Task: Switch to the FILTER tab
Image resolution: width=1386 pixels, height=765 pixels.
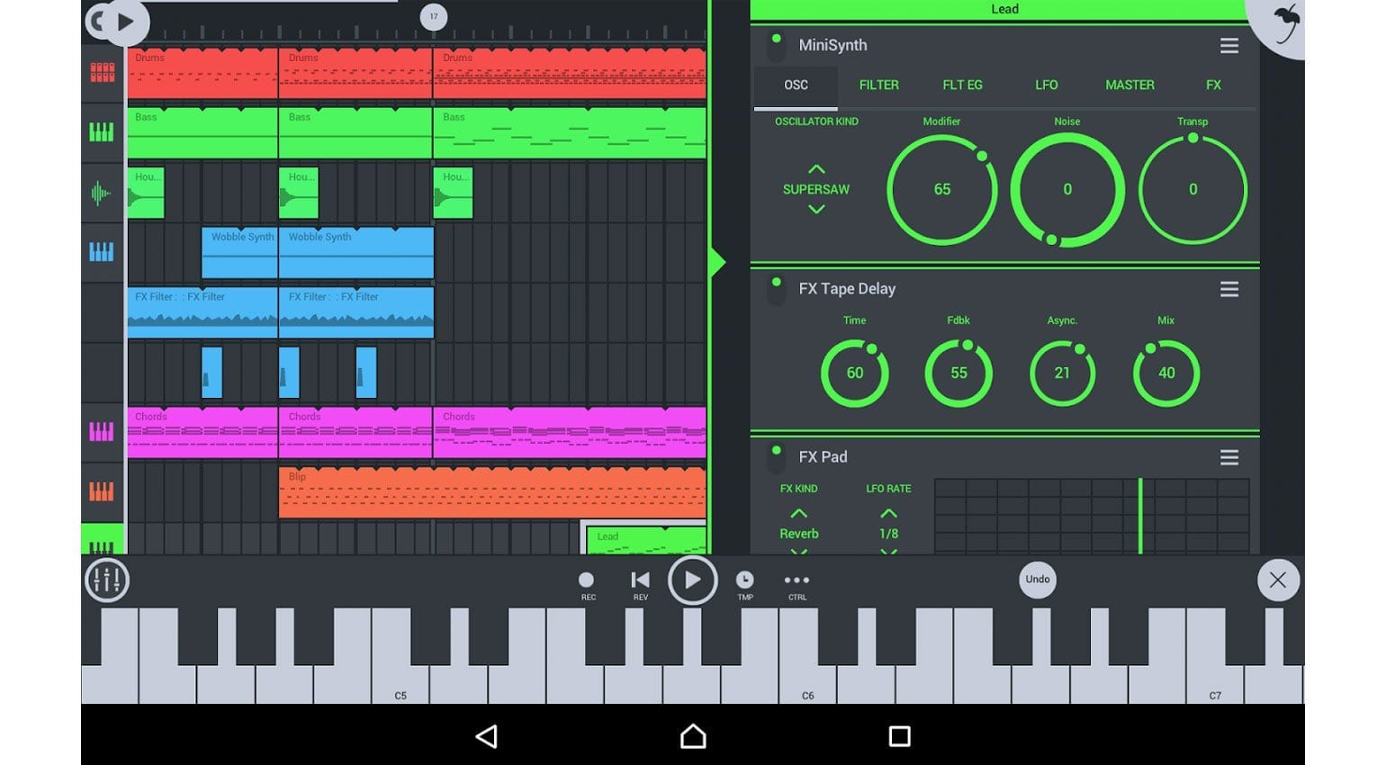Action: click(x=878, y=85)
